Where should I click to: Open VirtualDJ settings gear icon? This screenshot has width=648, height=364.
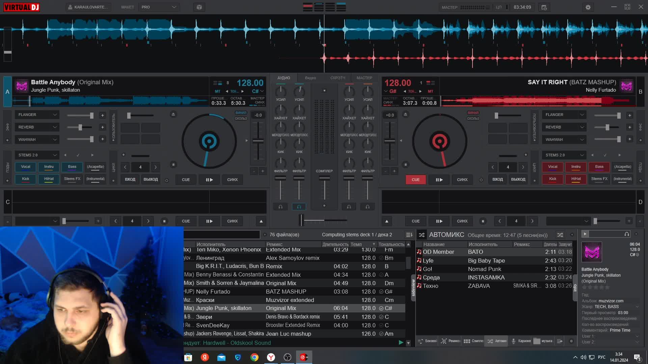[x=588, y=7]
